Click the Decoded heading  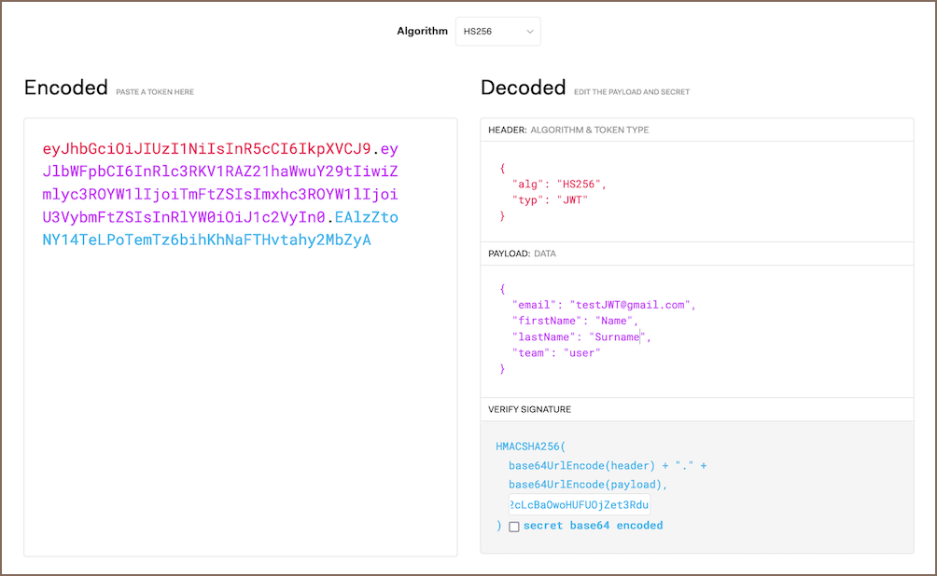click(523, 88)
